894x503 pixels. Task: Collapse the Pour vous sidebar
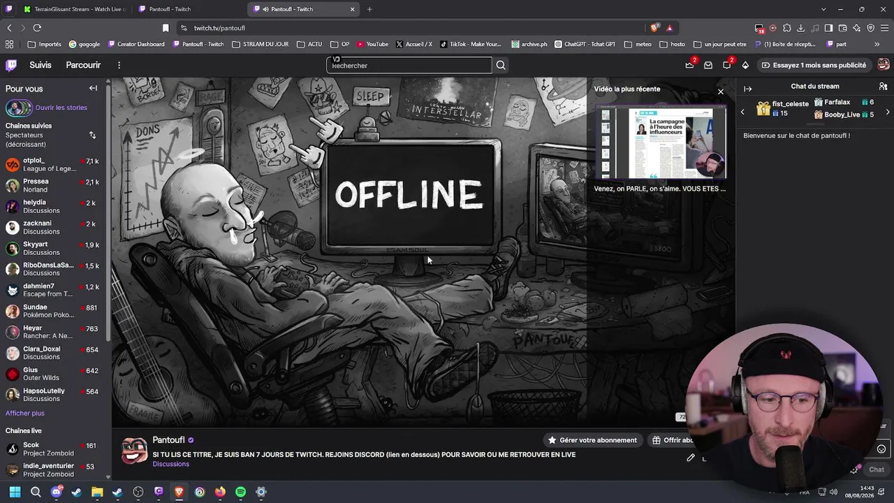click(x=93, y=89)
